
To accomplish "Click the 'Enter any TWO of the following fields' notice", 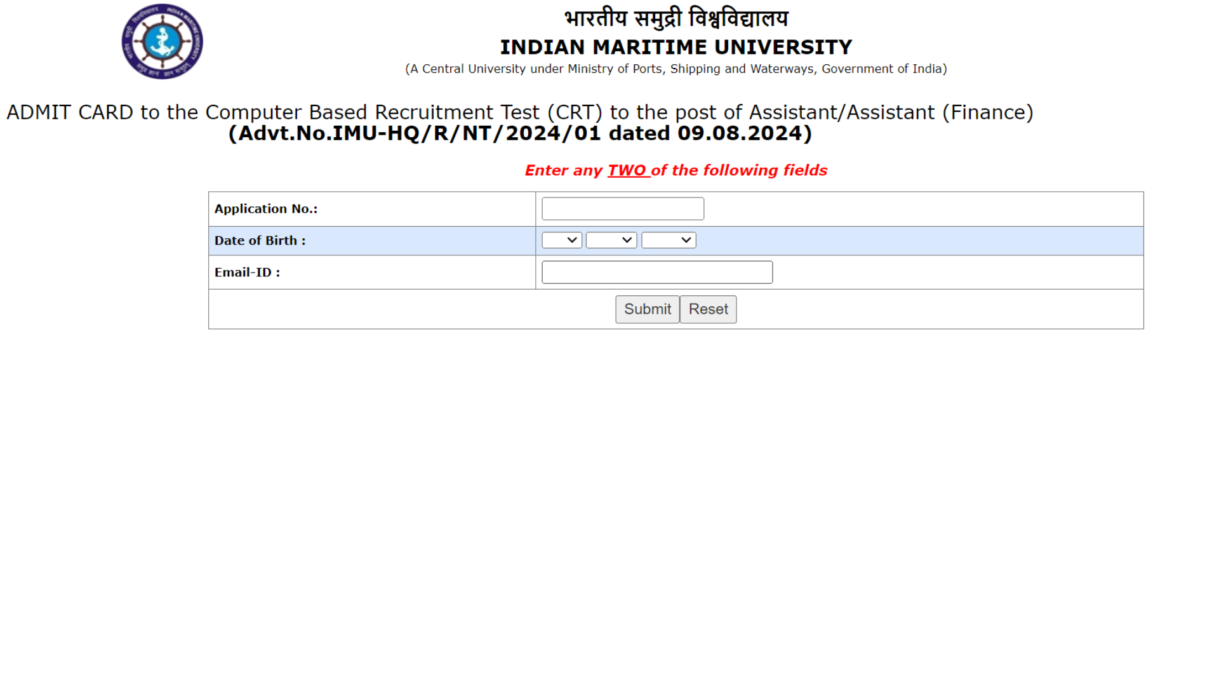I will click(x=676, y=170).
